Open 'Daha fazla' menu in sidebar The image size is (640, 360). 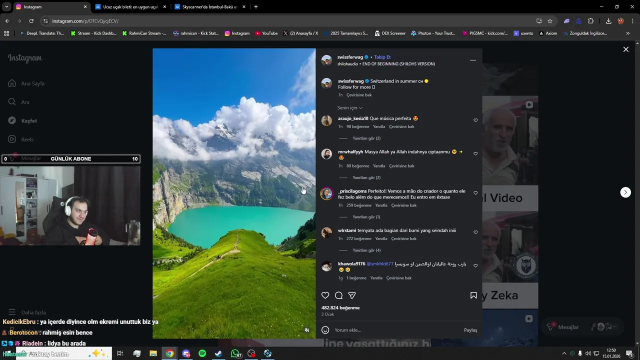click(x=26, y=312)
